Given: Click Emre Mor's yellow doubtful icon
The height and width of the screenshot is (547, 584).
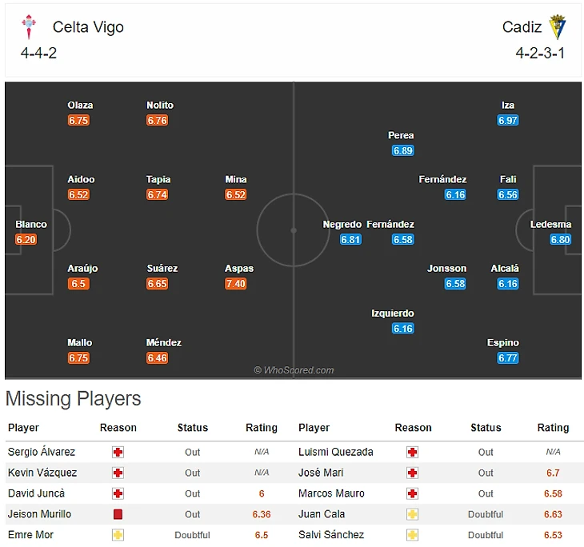Looking at the screenshot, I should [118, 535].
